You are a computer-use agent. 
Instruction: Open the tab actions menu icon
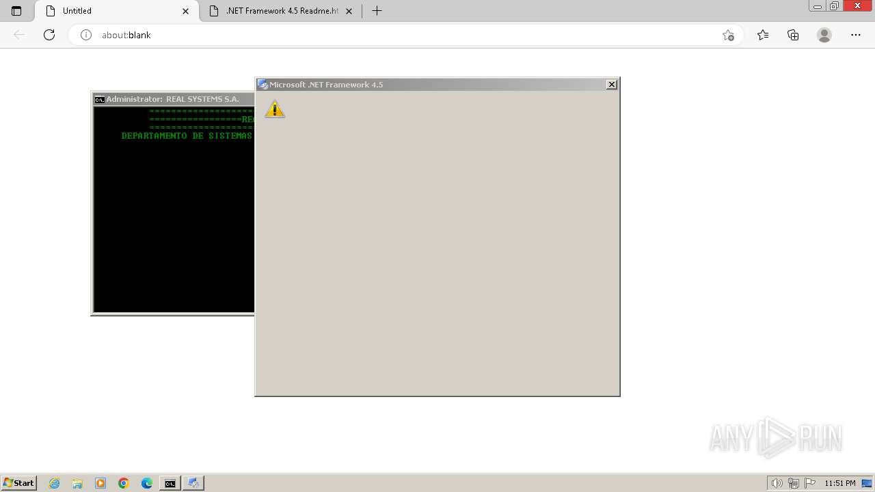pos(16,11)
